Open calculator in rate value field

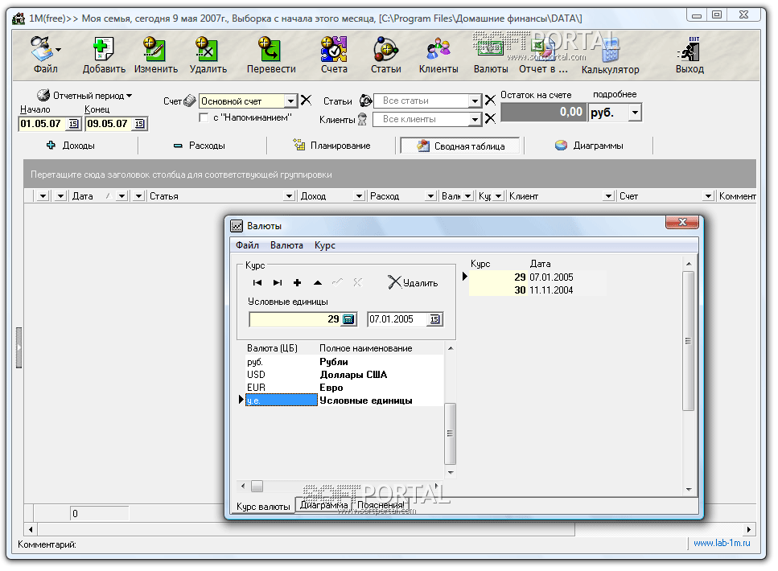coord(349,319)
